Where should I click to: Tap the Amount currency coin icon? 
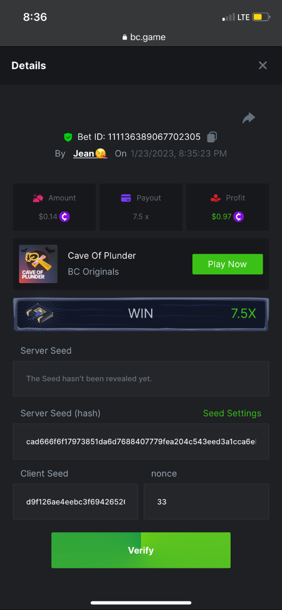pos(65,217)
